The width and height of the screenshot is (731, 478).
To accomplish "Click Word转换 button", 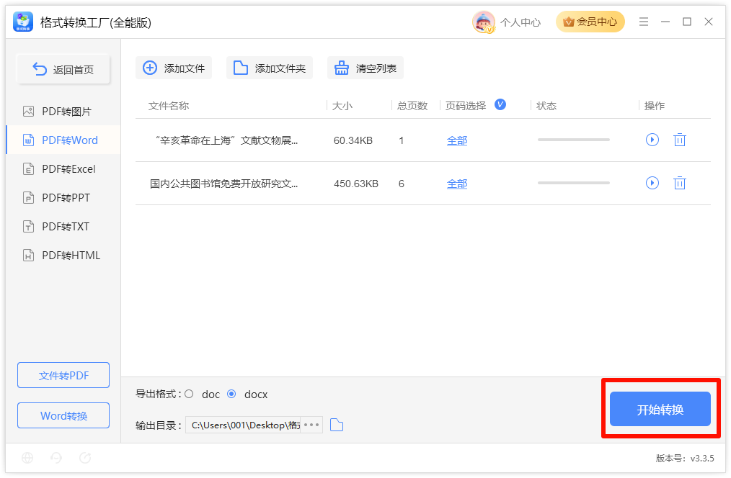I will coord(63,415).
